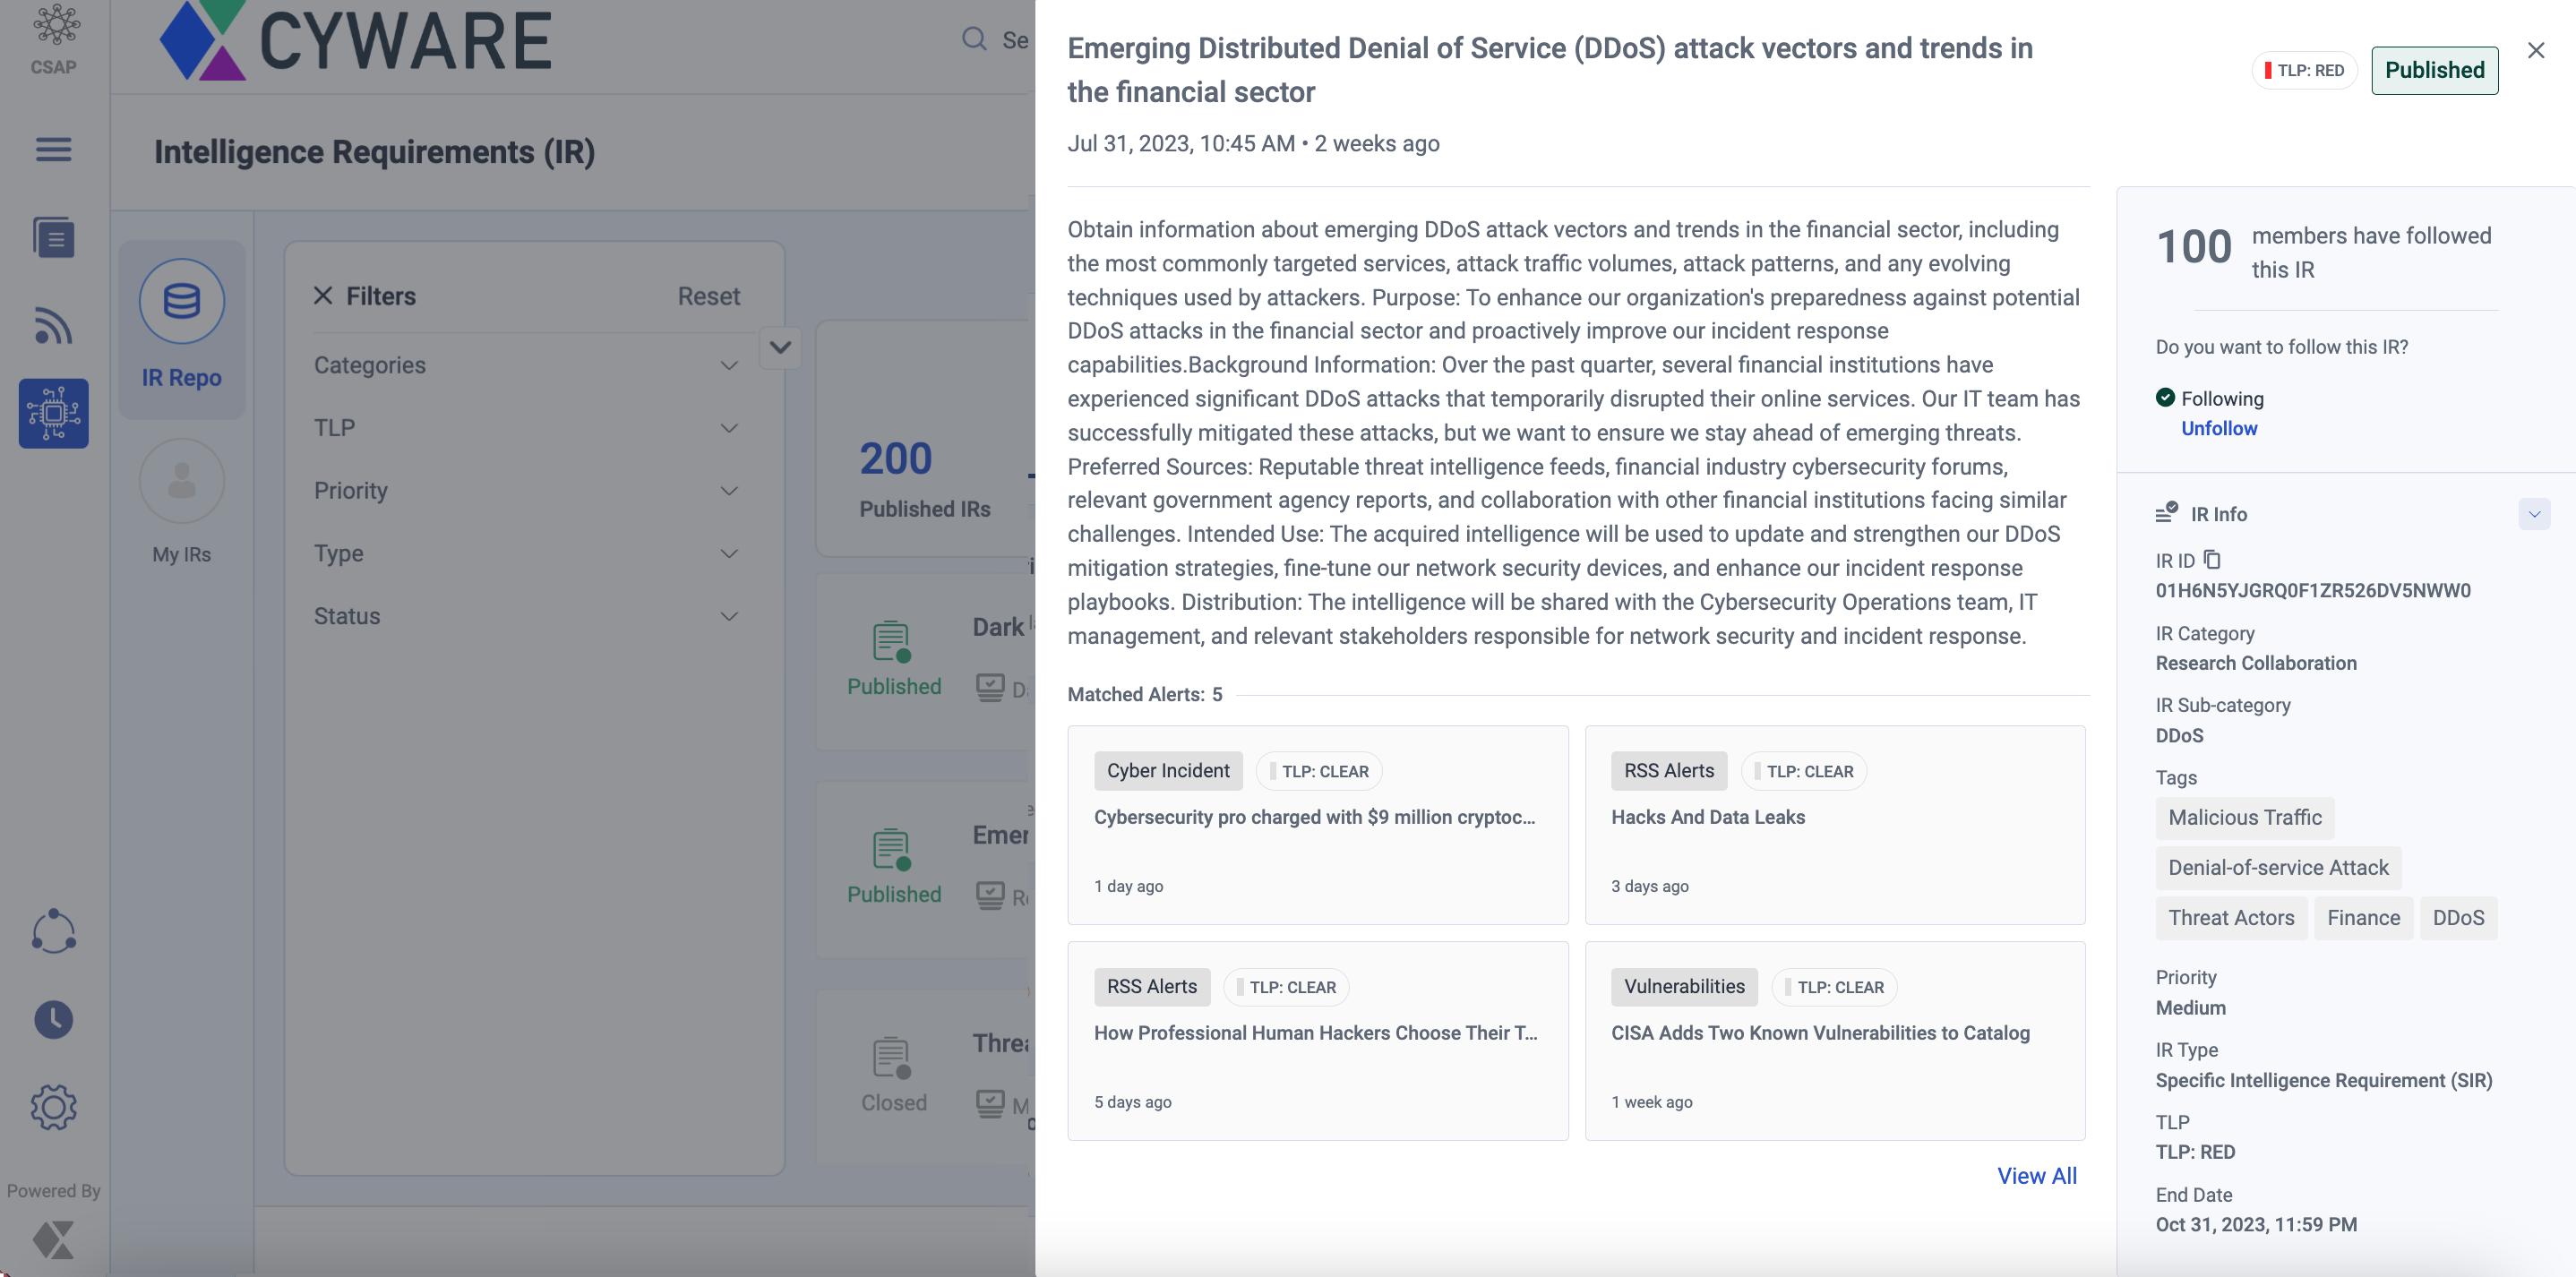Image resolution: width=2576 pixels, height=1277 pixels.
Task: Click the DDoS tag
Action: pos(2458,918)
